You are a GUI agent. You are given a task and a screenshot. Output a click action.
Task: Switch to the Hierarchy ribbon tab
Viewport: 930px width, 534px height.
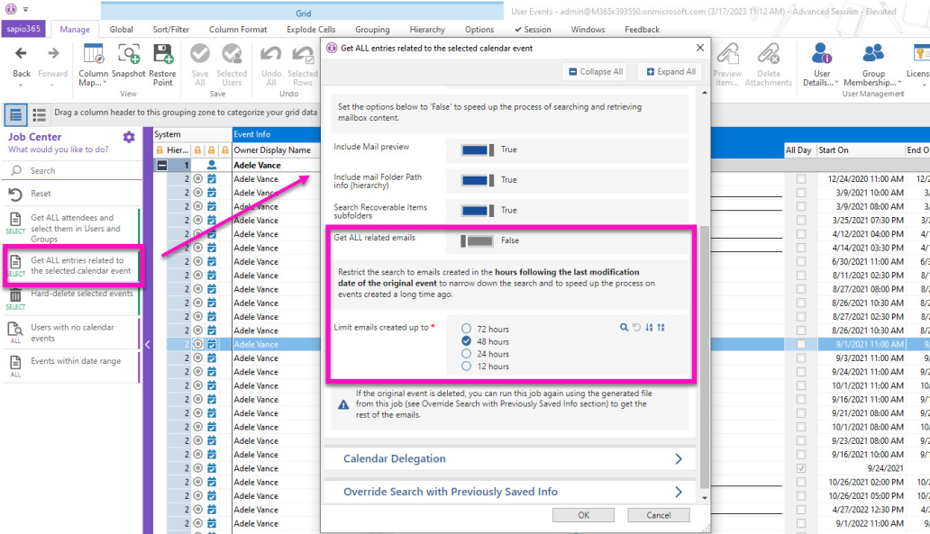(x=427, y=29)
